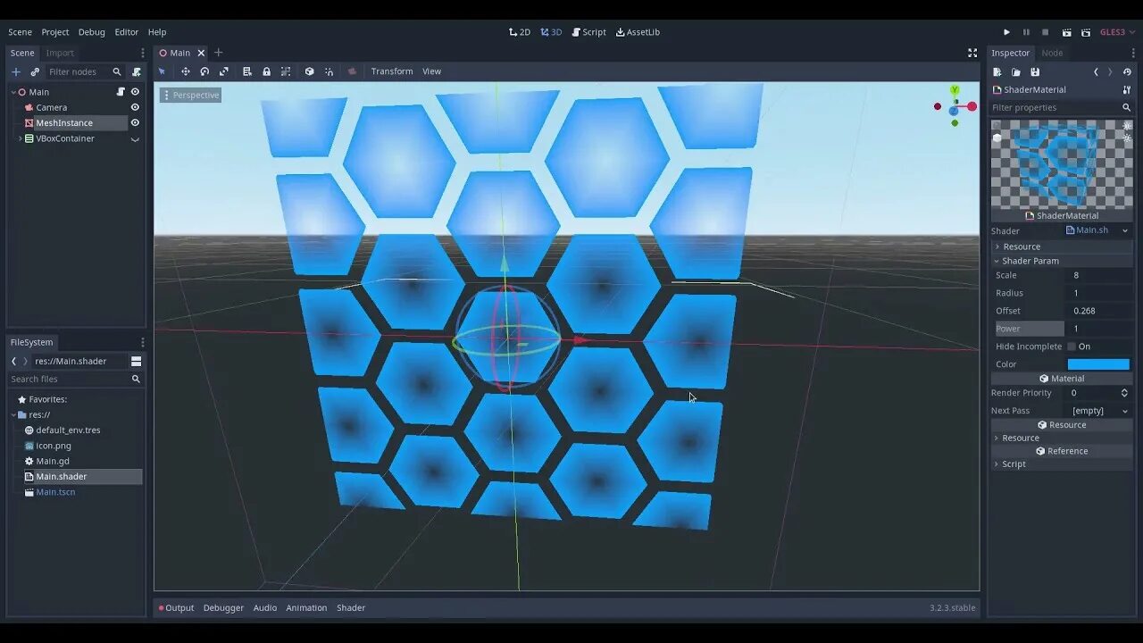Open the Editor menu
The width and height of the screenshot is (1143, 643).
coord(127,32)
